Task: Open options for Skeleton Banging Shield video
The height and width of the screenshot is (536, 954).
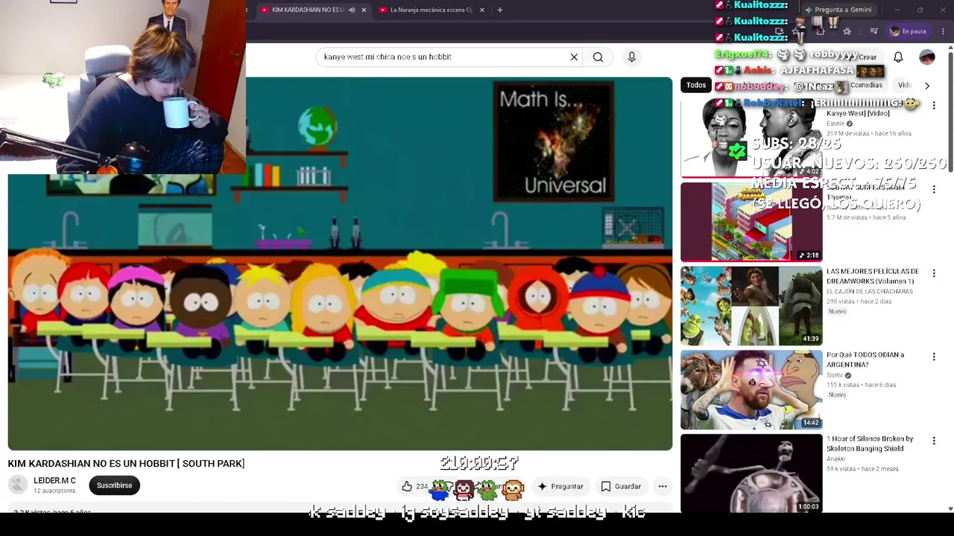Action: [x=934, y=441]
